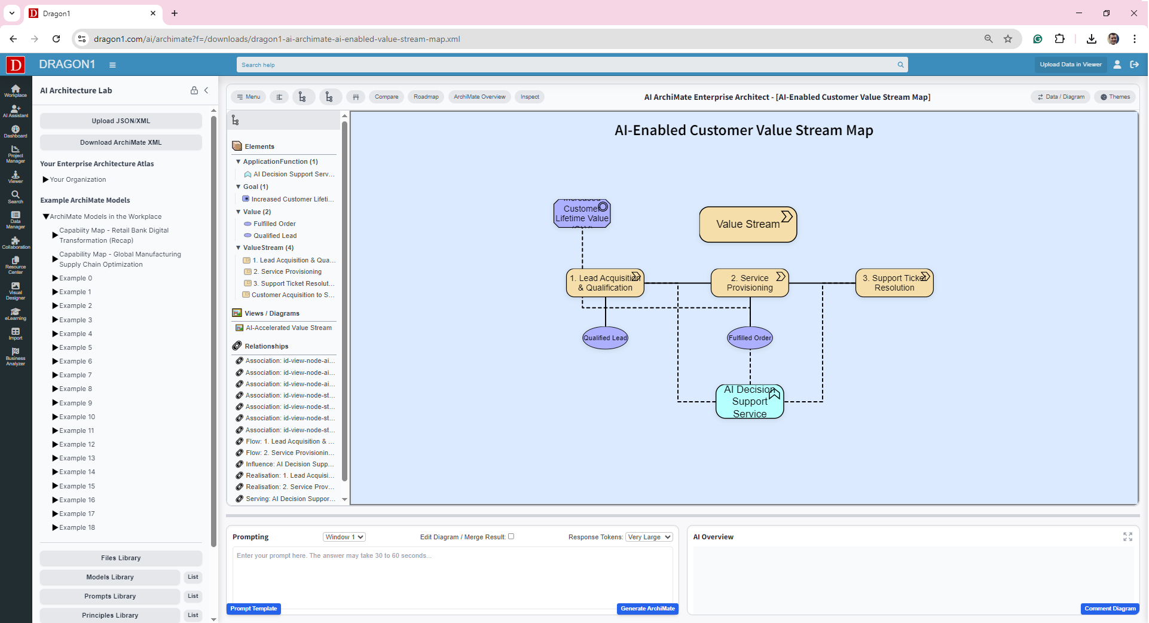
Task: Launch the Visual Designer
Action: (x=15, y=291)
